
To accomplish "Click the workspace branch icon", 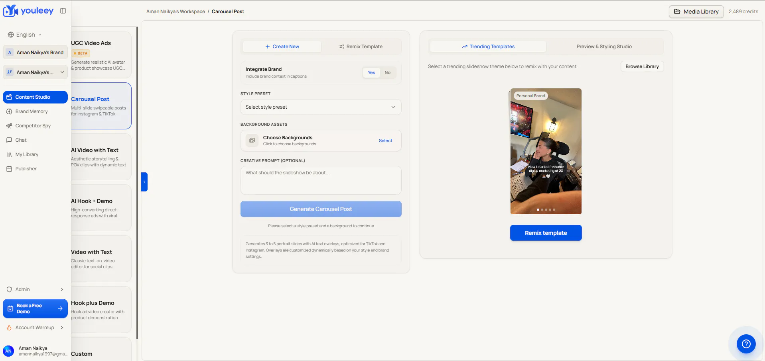I will click(10, 72).
